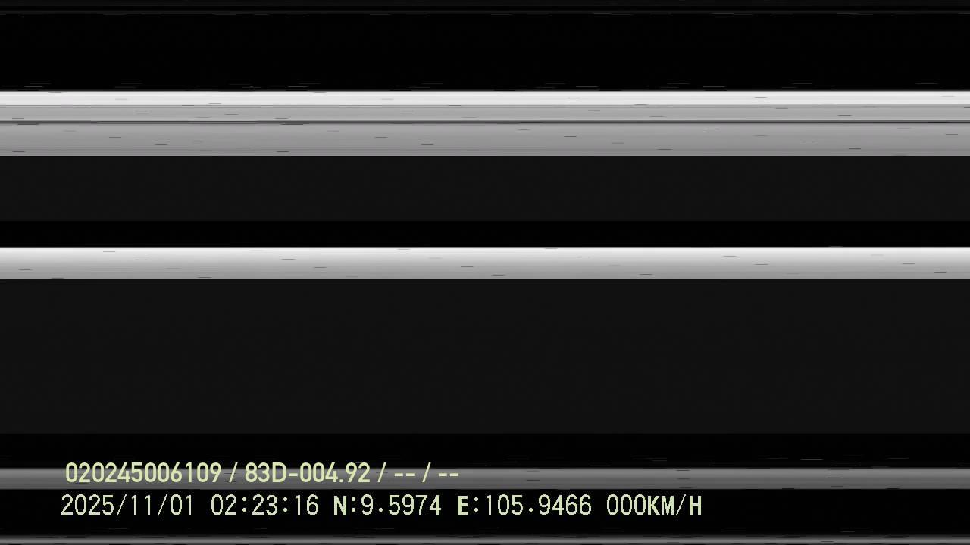Click the bold N: latitude label
This screenshot has width=970, height=545.
click(x=345, y=506)
